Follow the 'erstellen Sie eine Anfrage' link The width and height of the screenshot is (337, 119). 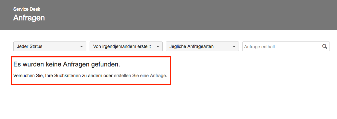pos(140,76)
